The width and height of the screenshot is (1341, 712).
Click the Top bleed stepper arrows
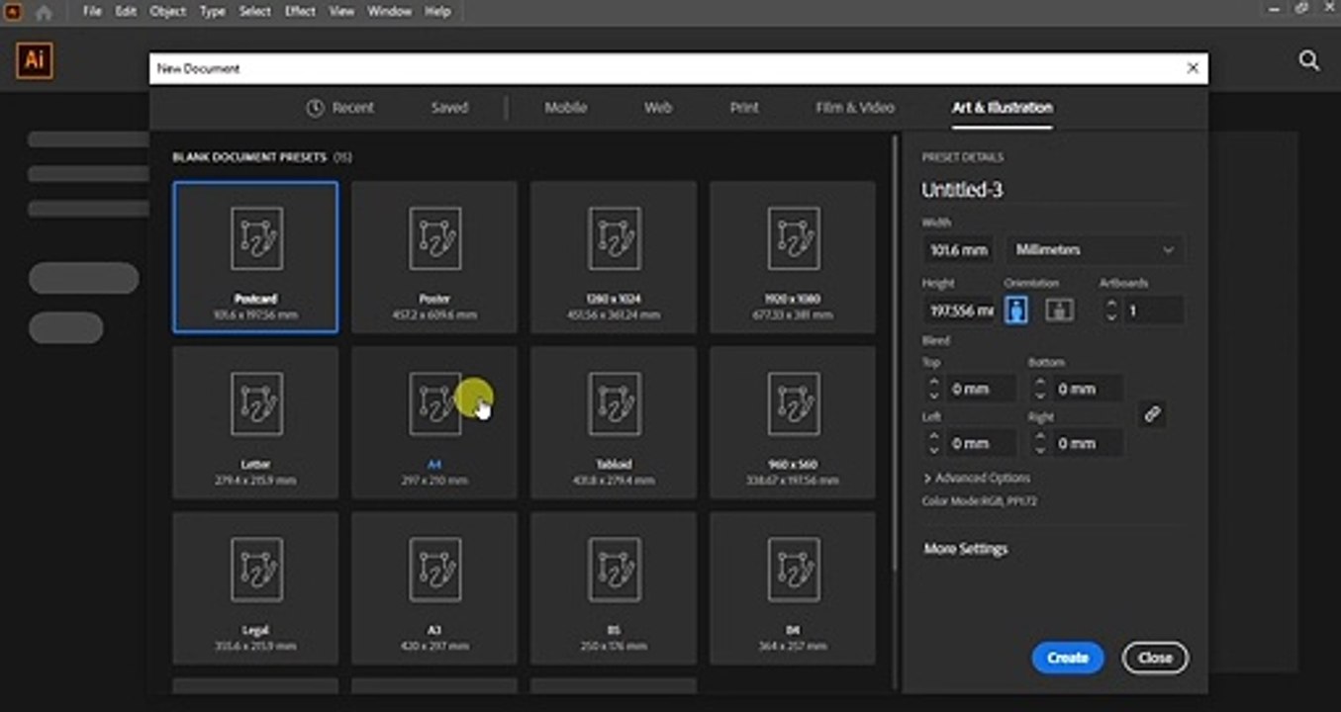(x=932, y=390)
